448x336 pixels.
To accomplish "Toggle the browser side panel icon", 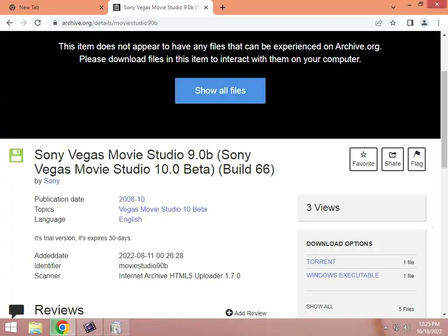I will [410, 23].
